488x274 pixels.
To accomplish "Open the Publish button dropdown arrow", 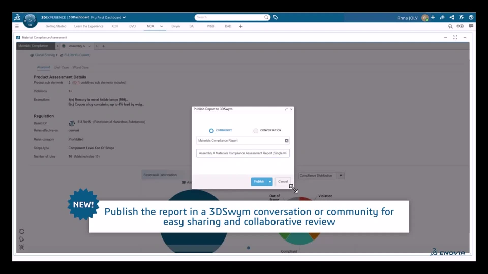I will (x=270, y=182).
